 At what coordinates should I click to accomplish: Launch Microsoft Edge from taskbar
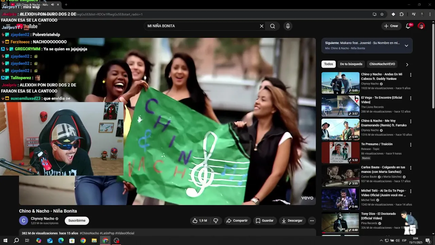(61, 241)
